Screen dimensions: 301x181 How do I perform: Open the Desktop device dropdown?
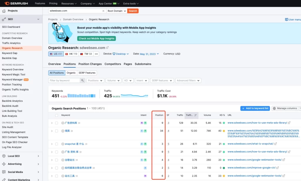[121, 54]
